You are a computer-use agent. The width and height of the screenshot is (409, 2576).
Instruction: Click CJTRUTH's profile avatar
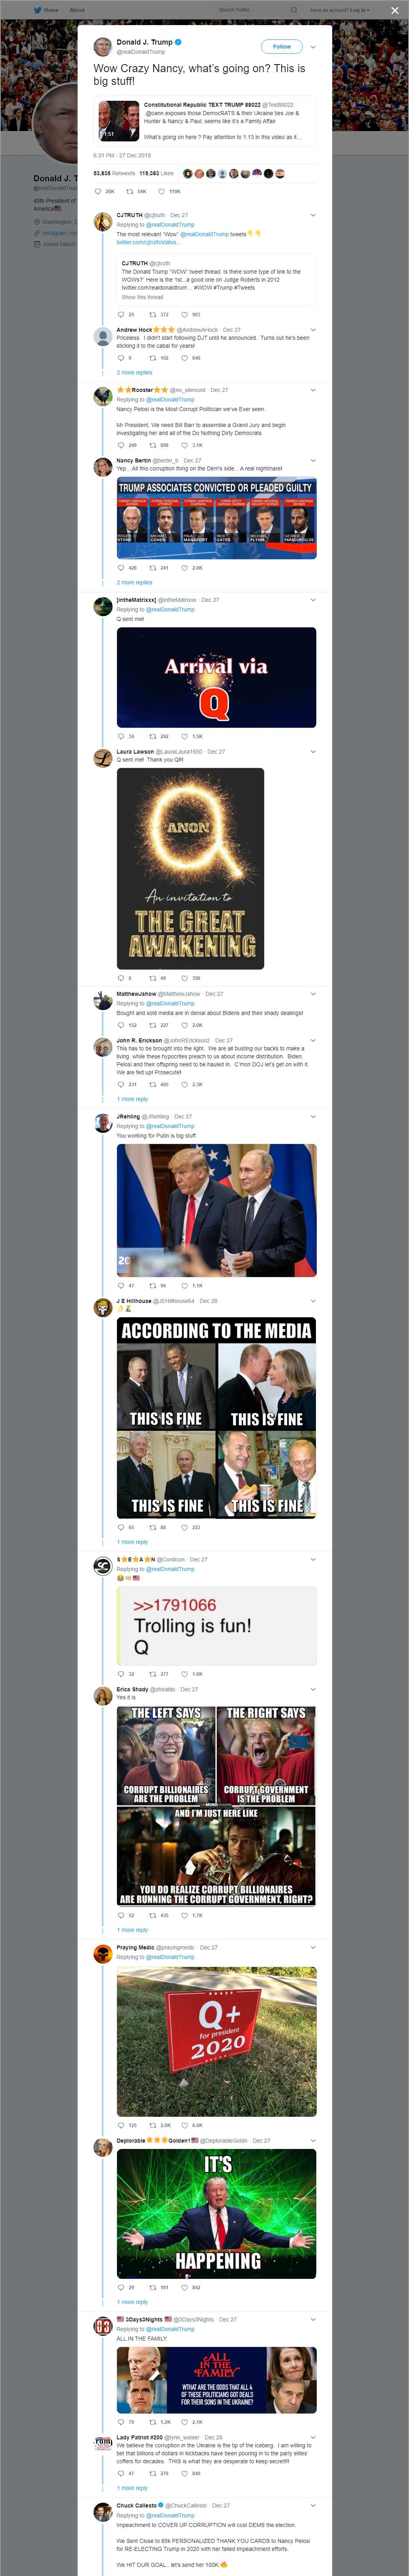pyautogui.click(x=102, y=222)
